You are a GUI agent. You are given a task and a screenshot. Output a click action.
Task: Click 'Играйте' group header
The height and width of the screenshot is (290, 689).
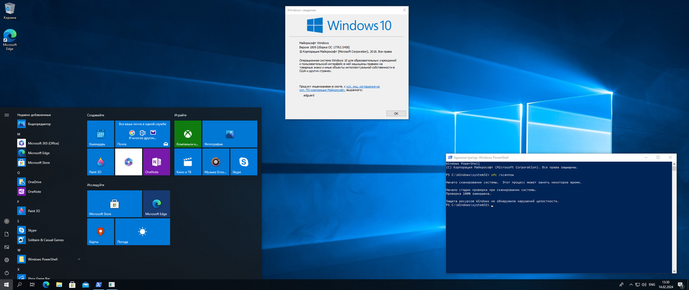coord(180,115)
